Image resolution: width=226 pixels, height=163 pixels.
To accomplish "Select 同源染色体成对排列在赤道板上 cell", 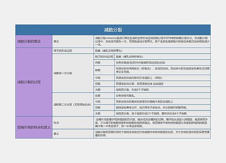I will click(162, 78).
